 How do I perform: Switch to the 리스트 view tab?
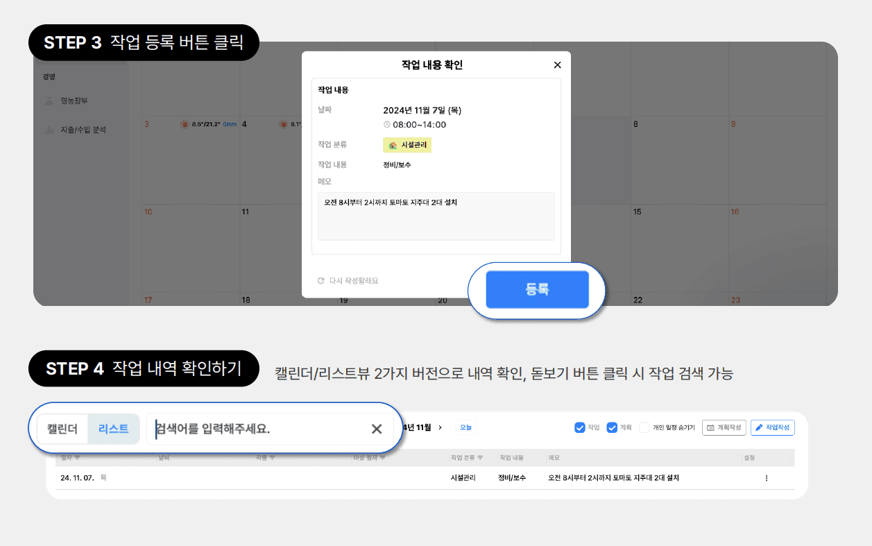click(114, 429)
